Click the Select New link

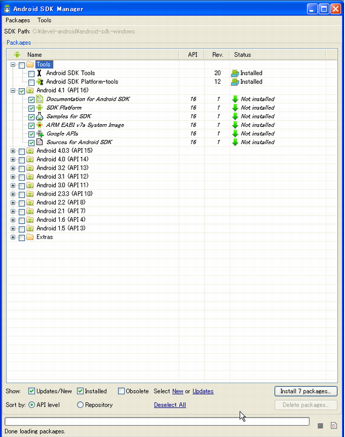178,391
